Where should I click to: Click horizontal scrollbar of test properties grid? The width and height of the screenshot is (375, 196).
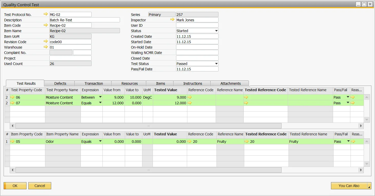click(x=149, y=126)
